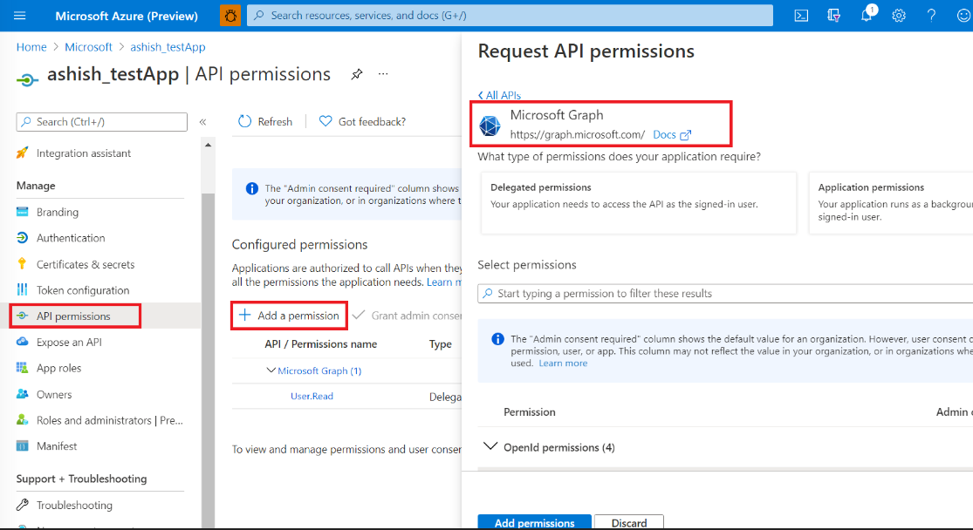Click the Microsoft Graph logo icon
This screenshot has height=530, width=973.
[x=490, y=126]
